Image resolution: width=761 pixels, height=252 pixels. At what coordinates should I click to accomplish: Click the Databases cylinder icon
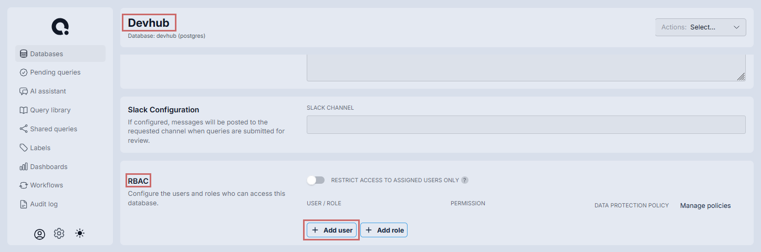pyautogui.click(x=24, y=54)
